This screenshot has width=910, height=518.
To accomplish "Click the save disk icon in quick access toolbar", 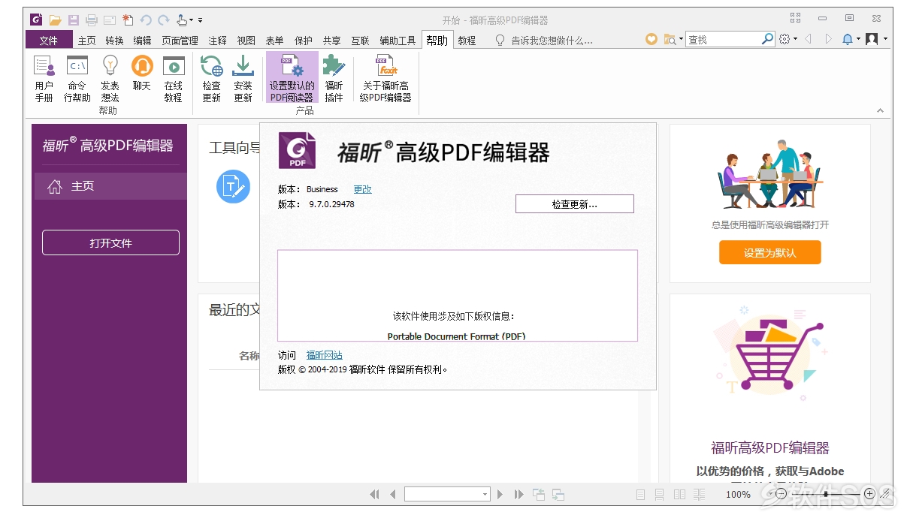I will click(73, 20).
